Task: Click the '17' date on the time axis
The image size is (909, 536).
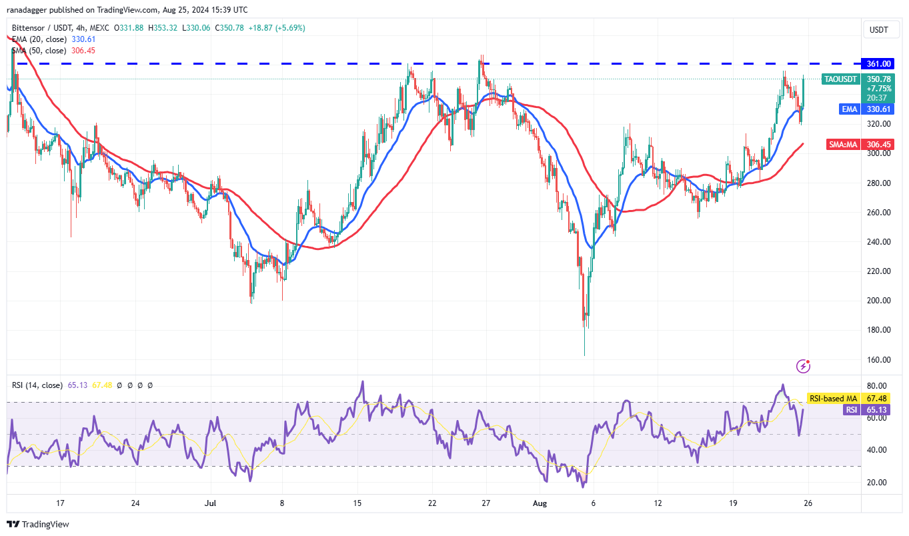Action: point(60,503)
